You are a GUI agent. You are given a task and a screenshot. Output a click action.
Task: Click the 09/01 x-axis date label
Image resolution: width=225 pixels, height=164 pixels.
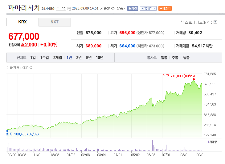point(200,155)
